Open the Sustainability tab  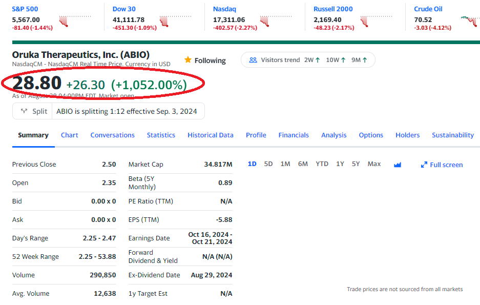pyautogui.click(x=453, y=135)
